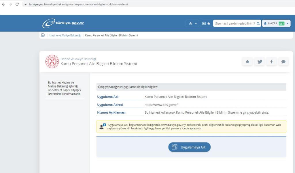Click the Uygulamaya Git button
295x173 pixels.
[x=189, y=147]
